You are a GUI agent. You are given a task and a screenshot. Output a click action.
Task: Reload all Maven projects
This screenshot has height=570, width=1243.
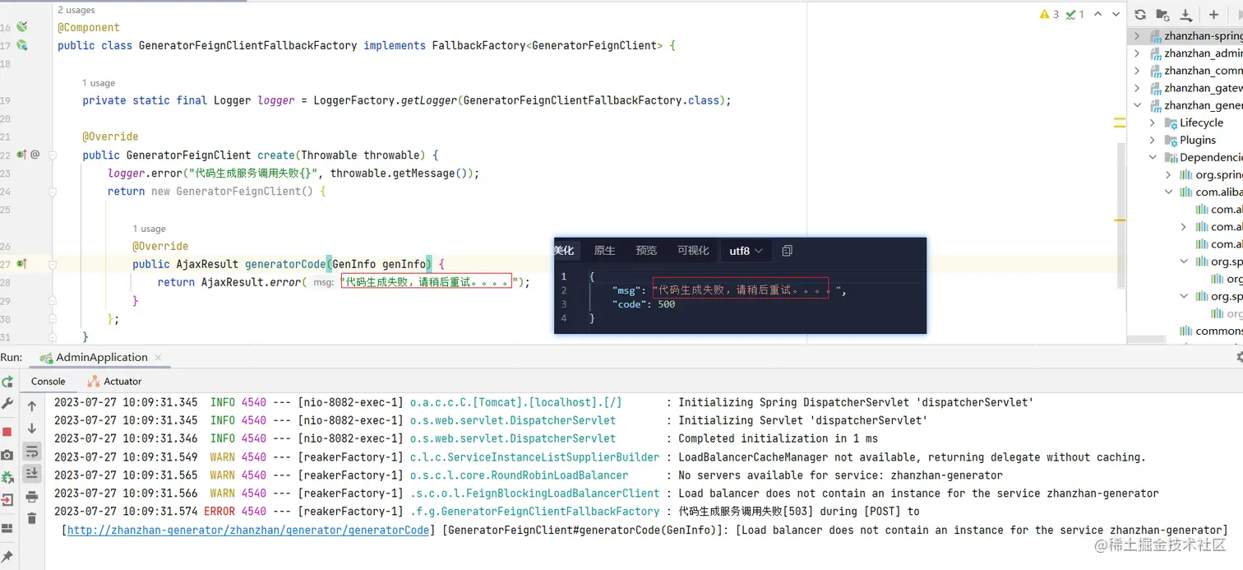(x=1140, y=15)
